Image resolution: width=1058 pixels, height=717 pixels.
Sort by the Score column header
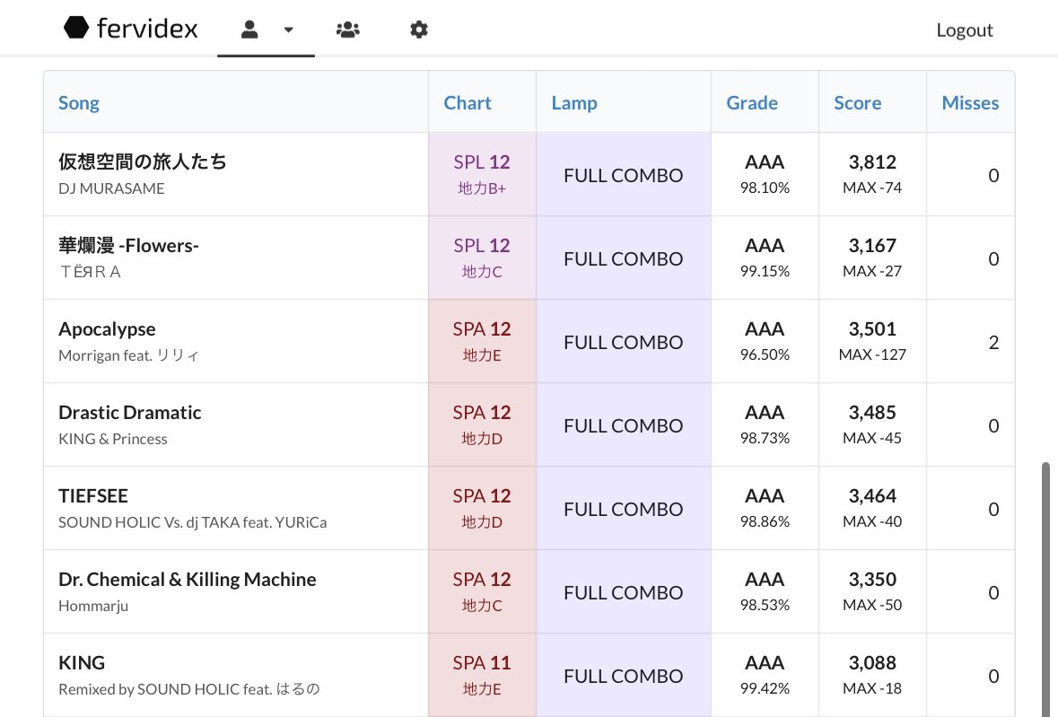pyautogui.click(x=857, y=102)
